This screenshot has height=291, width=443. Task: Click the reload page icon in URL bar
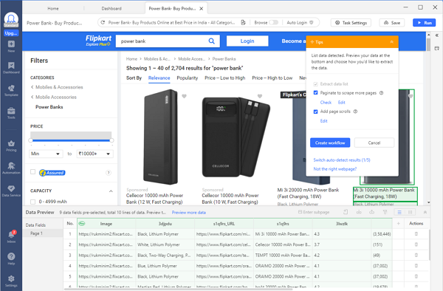103,22
